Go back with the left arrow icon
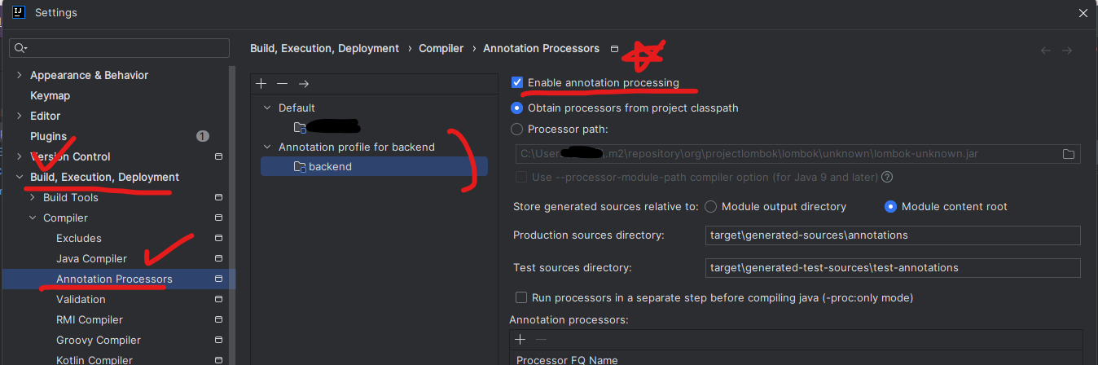 coord(1046,51)
